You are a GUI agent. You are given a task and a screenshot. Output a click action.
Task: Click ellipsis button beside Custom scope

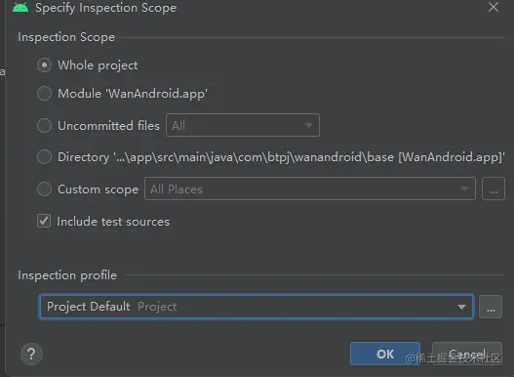click(494, 188)
